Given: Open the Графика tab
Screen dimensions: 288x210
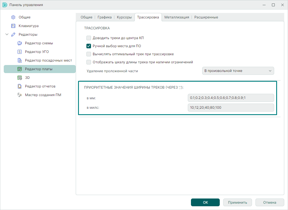Looking at the screenshot, I should (x=105, y=17).
